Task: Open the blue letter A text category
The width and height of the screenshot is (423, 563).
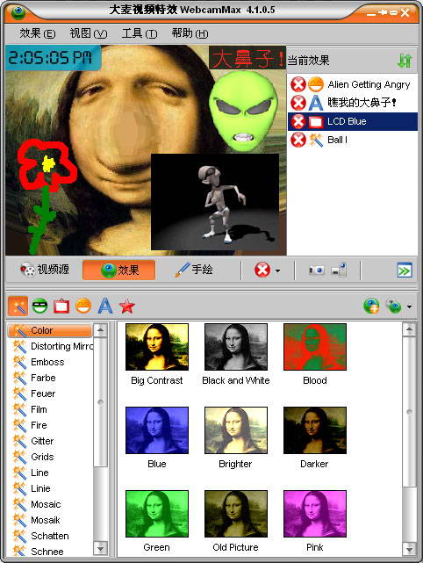Action: (x=105, y=307)
